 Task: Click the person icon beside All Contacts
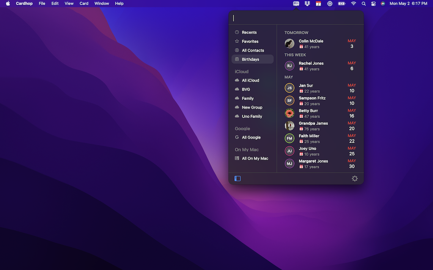click(x=237, y=50)
